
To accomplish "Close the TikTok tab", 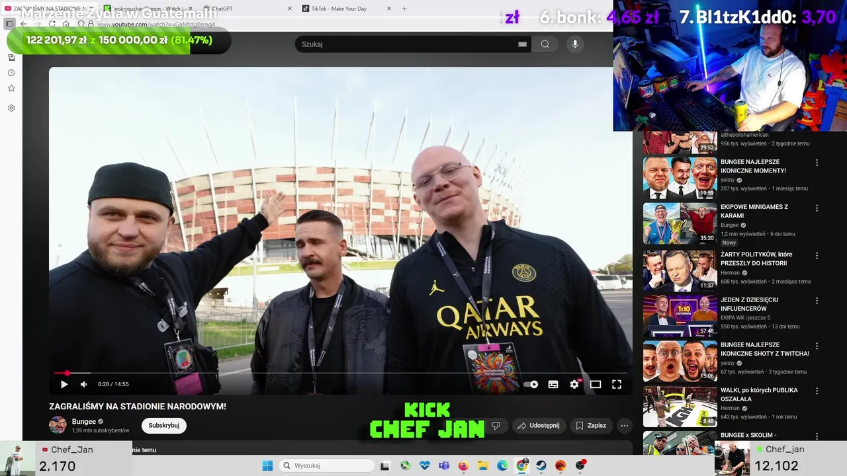I will coord(388,9).
